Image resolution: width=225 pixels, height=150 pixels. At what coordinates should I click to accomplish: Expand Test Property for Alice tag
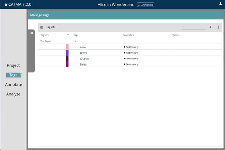click(125, 47)
